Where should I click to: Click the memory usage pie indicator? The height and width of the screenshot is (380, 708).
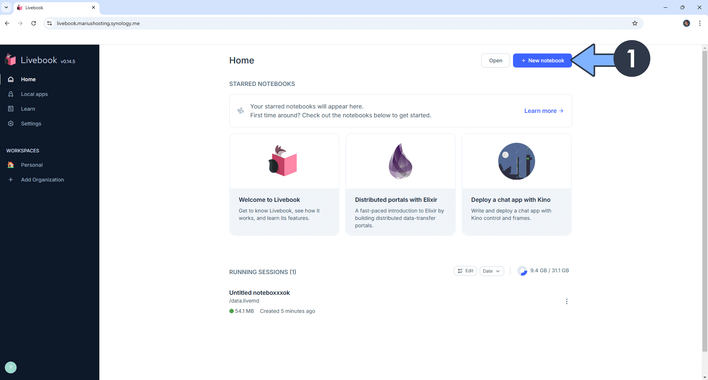coord(522,271)
